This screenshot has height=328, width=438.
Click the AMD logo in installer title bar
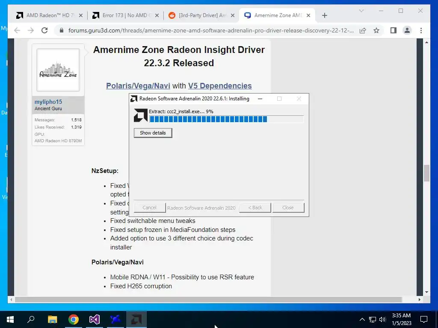click(134, 99)
